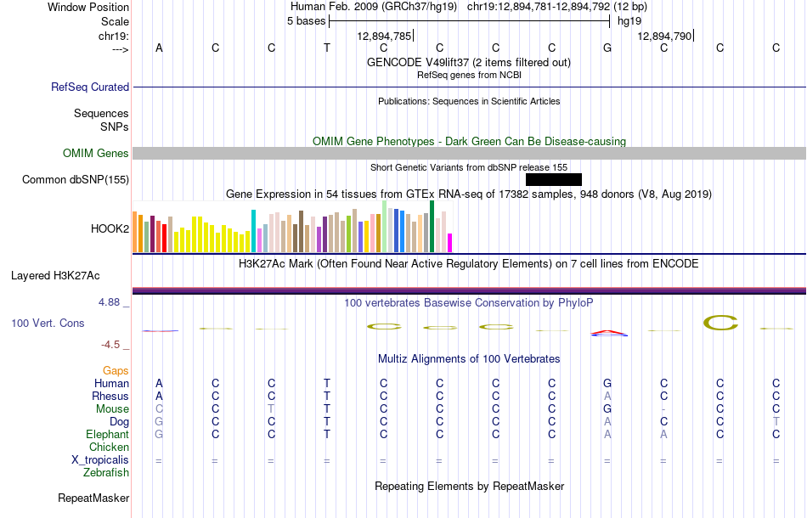Click the gray T in the Dog row
807x518 pixels.
pos(776,422)
